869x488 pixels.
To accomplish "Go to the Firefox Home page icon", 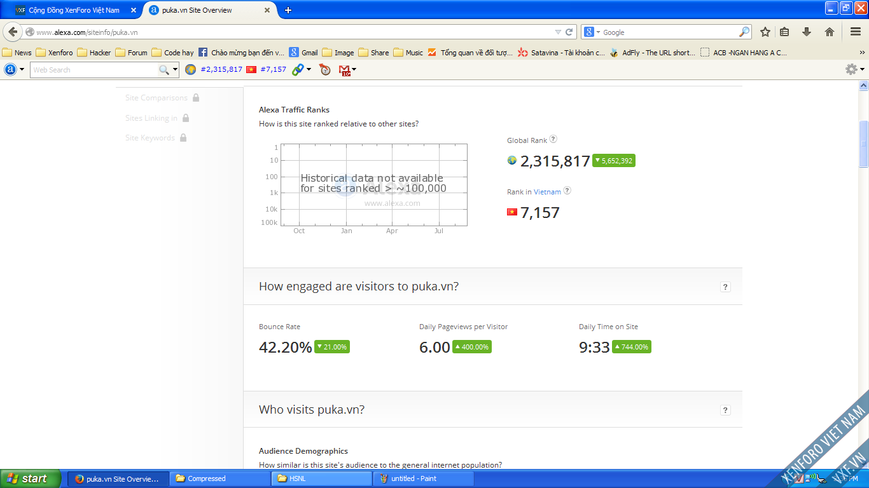I will [829, 32].
